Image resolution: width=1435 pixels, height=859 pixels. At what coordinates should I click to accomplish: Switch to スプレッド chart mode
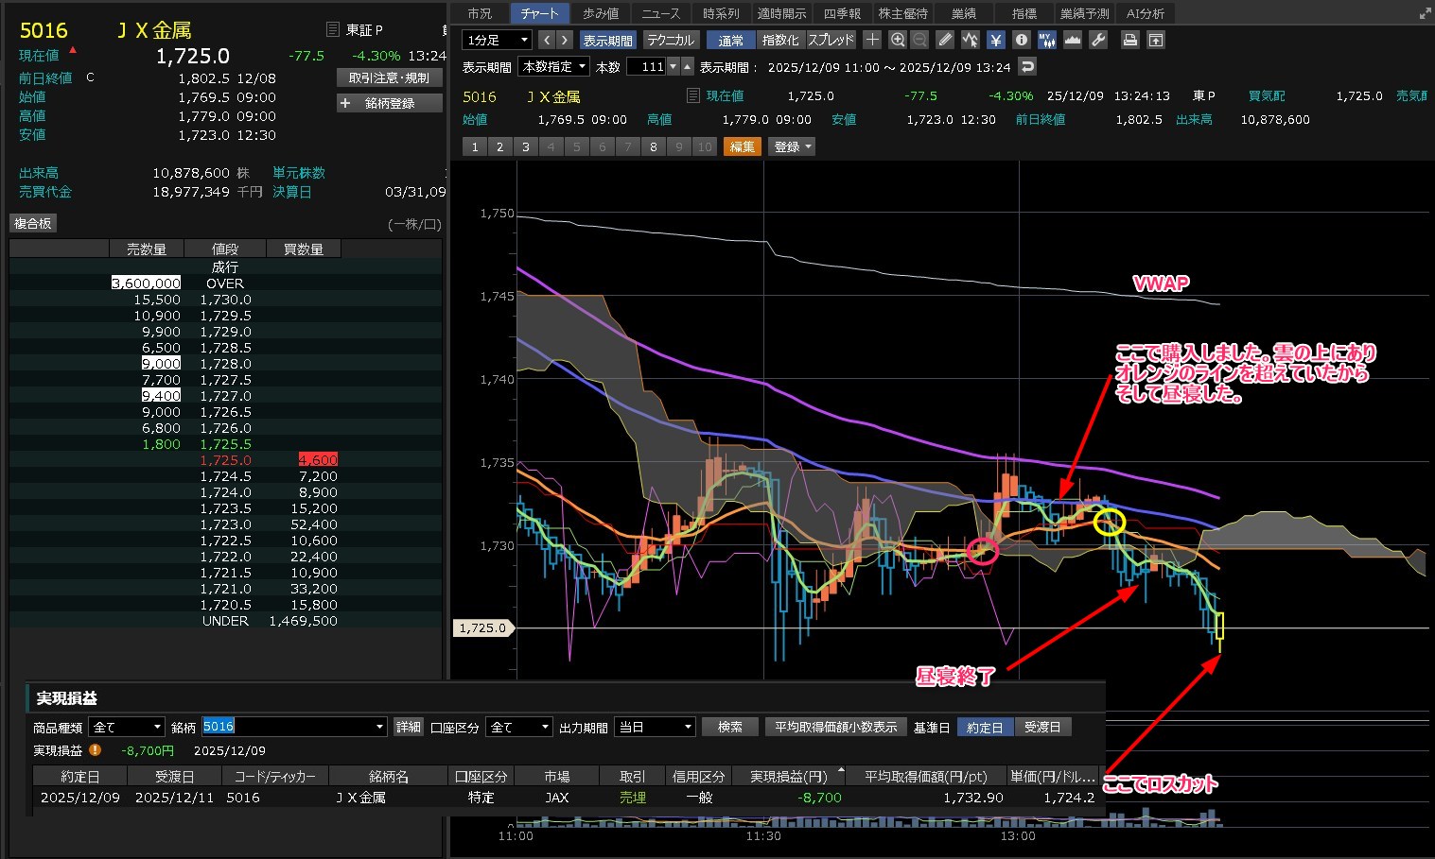tap(831, 40)
